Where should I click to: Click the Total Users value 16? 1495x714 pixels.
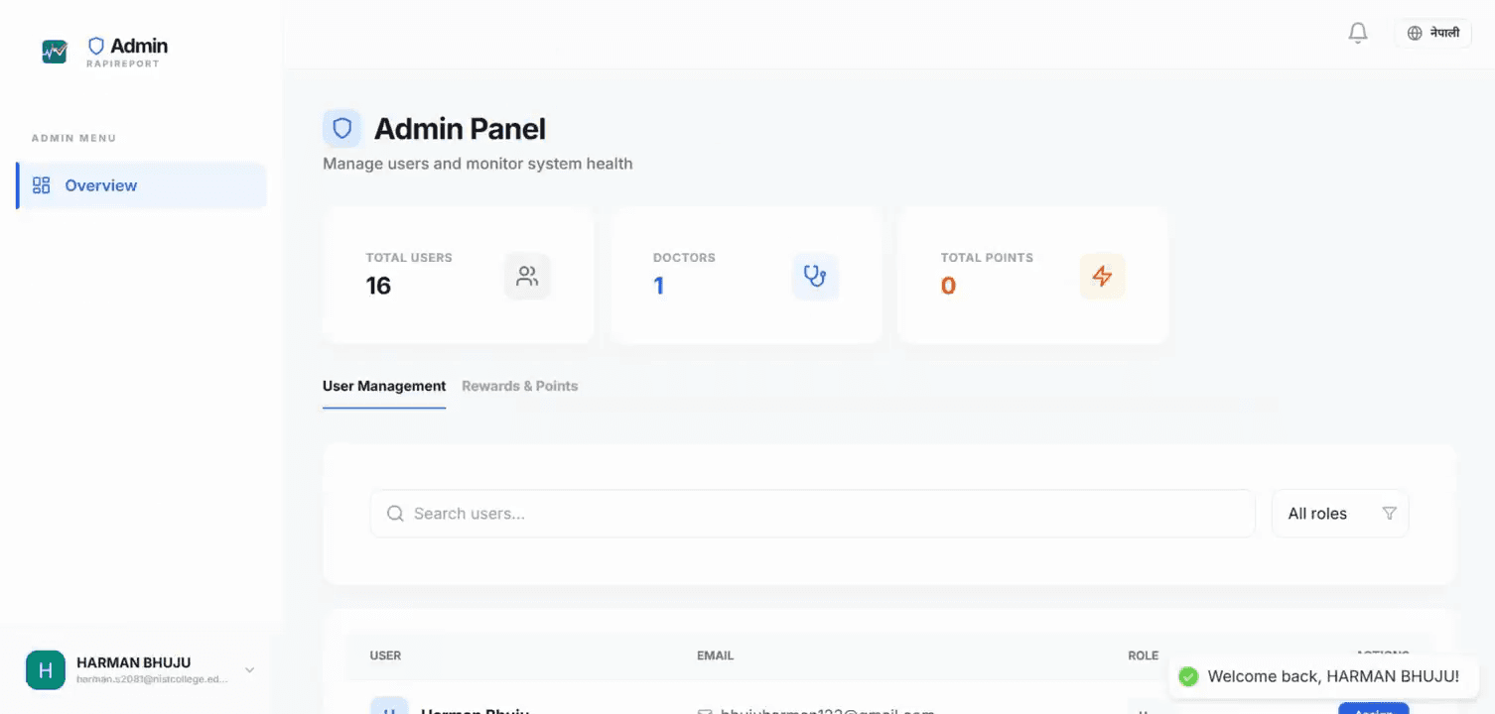click(378, 286)
